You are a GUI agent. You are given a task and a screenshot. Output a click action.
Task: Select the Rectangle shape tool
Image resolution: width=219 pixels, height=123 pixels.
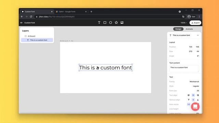[x=105, y=23]
